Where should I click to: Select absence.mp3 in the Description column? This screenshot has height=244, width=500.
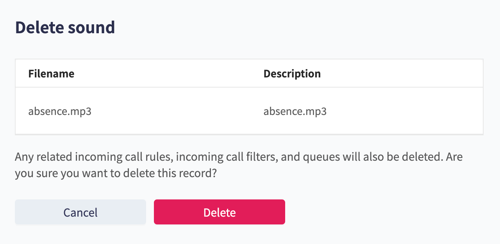[295, 111]
